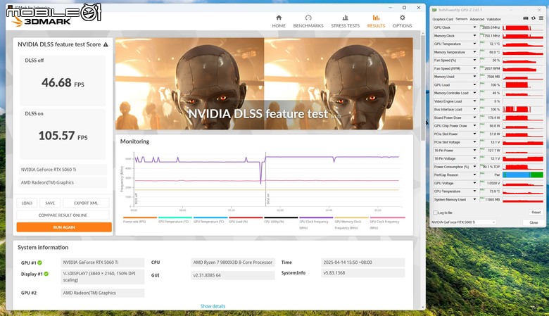Click the blue-green PerfCap Reason color bar
549x316 pixels.
point(523,175)
